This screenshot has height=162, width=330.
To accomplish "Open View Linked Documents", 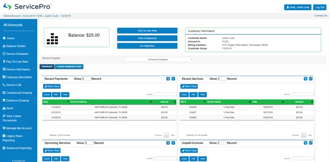I will click(12, 118).
